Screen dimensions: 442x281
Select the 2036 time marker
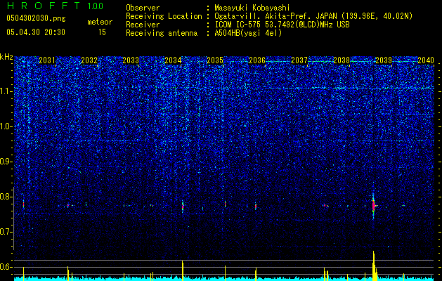click(257, 60)
